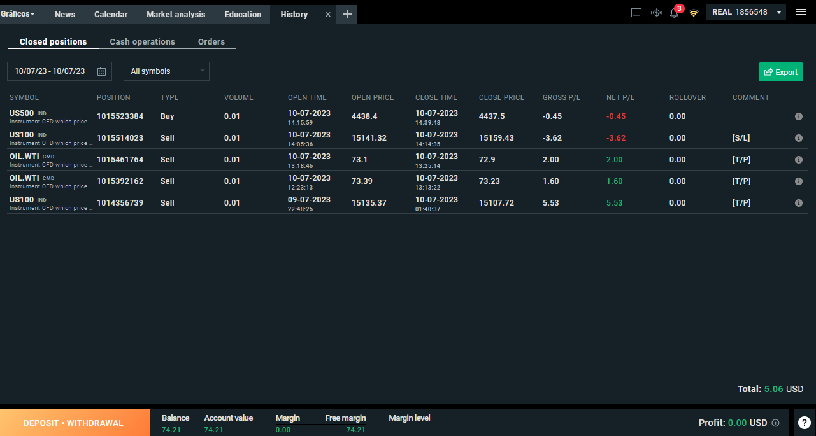Click the date range field 10/07/23 - 10/07/23

click(59, 71)
